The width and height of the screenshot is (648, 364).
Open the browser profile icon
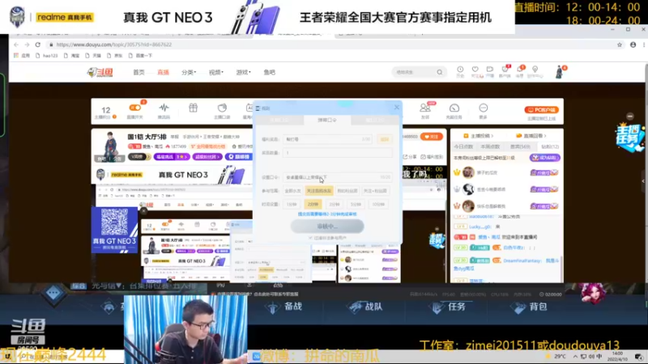coord(633,44)
